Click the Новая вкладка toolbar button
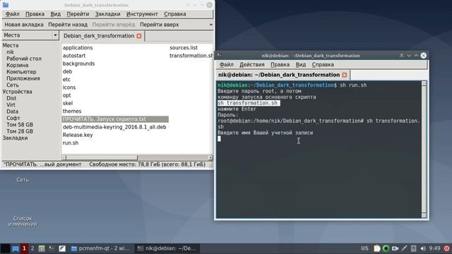Screen dimensions: 452x254 click(x=24, y=25)
